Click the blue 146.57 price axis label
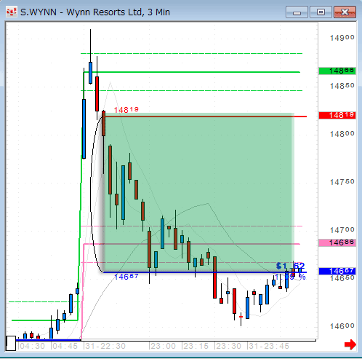 tap(337, 271)
